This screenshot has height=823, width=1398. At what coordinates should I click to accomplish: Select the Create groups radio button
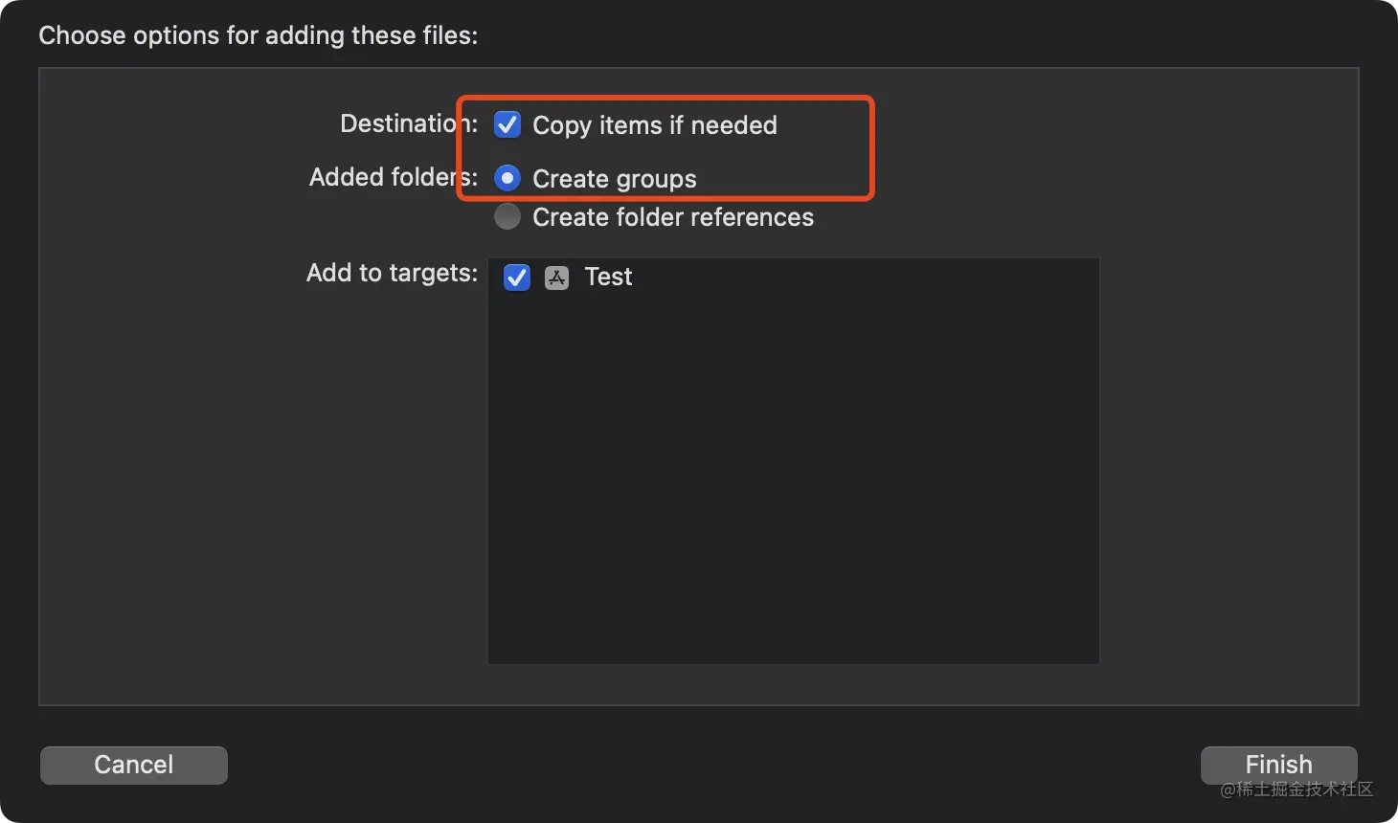(x=507, y=178)
